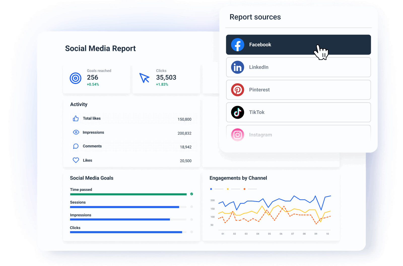Select the eye icon next to Impressions
Screen dimensions: 403x266
(x=76, y=132)
